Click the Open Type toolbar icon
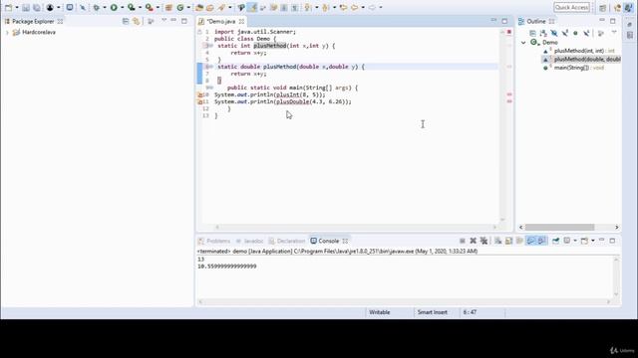This screenshot has height=358, width=638. (x=199, y=7)
